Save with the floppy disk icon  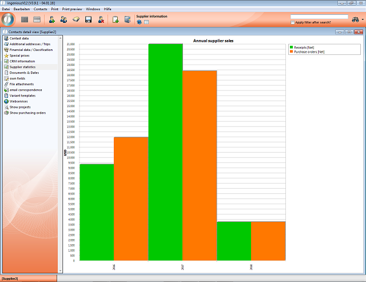click(88, 19)
